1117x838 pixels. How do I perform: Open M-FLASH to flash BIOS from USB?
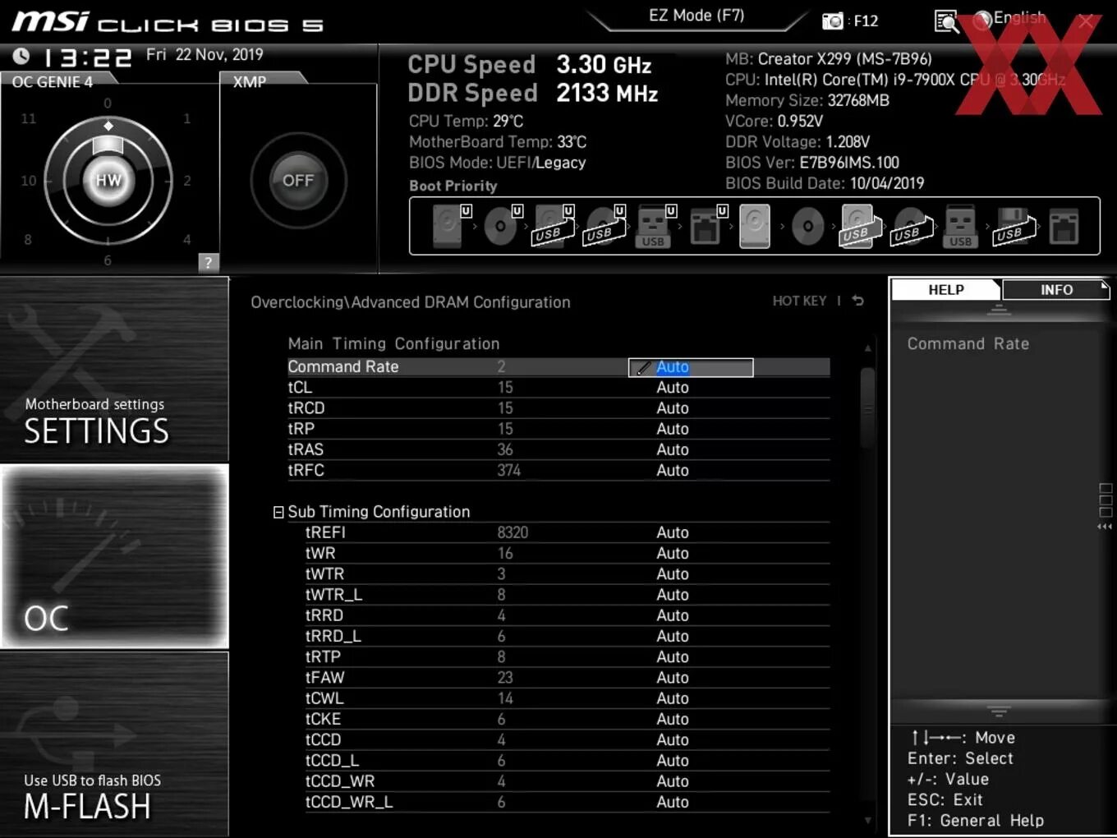pyautogui.click(x=114, y=744)
